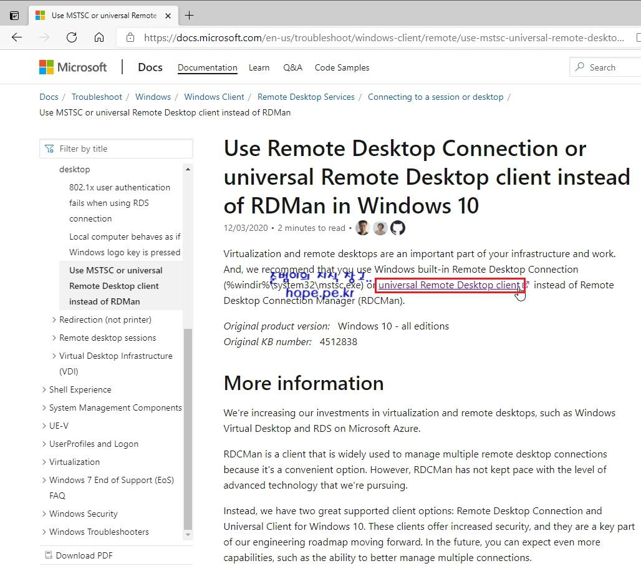Click the desktop tree item
Viewport: 641px width, 571px height.
74,169
